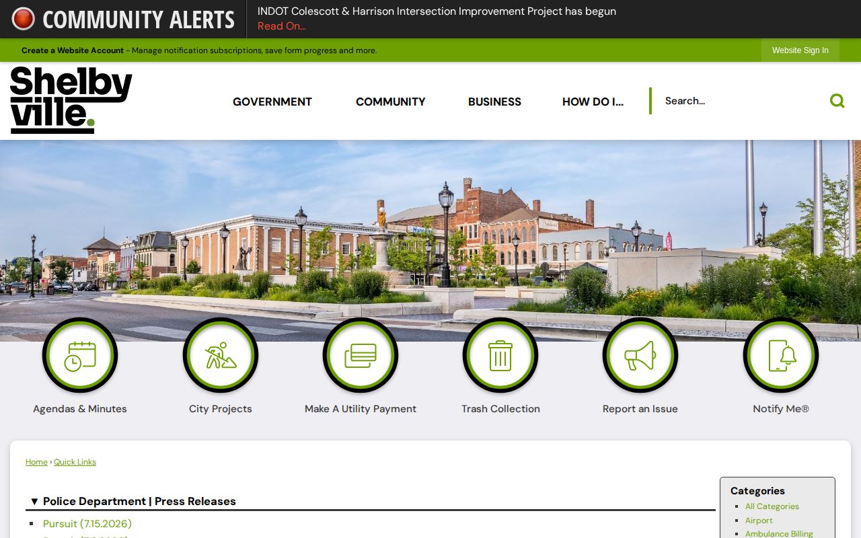861x538 pixels.
Task: Open the Notify Me phone bell icon
Action: (781, 356)
